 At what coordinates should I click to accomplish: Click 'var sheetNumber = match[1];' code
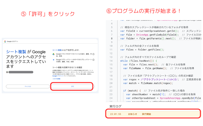coord(146,94)
